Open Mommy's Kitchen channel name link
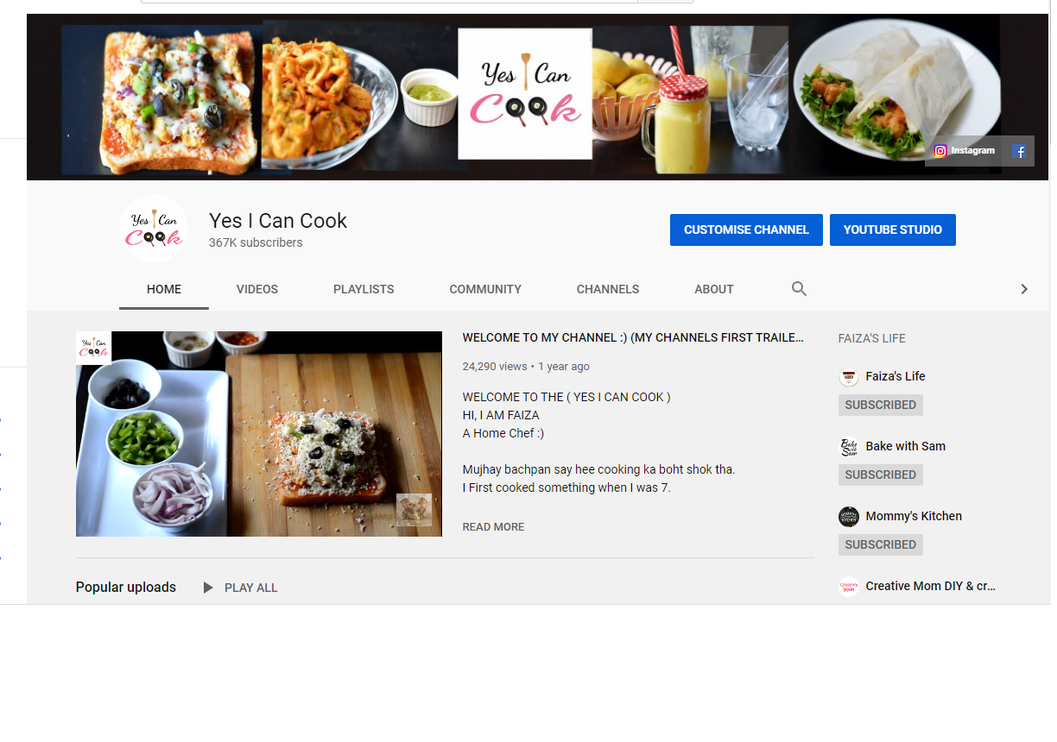Viewport: 1057px width, 742px height. point(914,516)
